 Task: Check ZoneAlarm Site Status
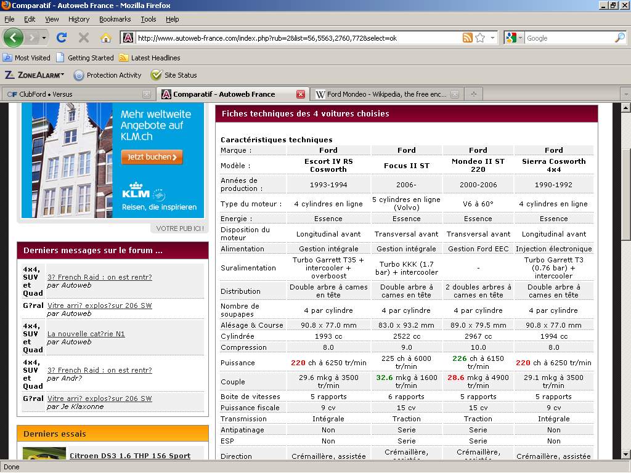(174, 75)
